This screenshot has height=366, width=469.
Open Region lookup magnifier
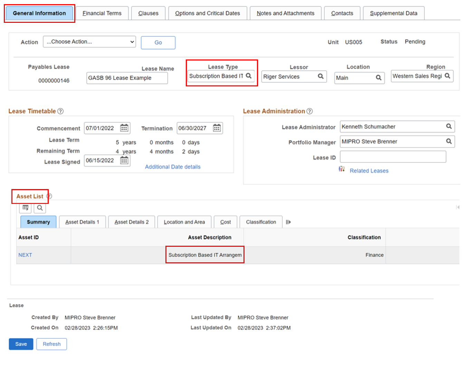pyautogui.click(x=448, y=76)
